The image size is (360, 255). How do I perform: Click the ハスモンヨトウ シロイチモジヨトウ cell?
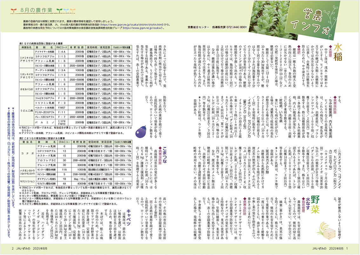[x=28, y=172]
